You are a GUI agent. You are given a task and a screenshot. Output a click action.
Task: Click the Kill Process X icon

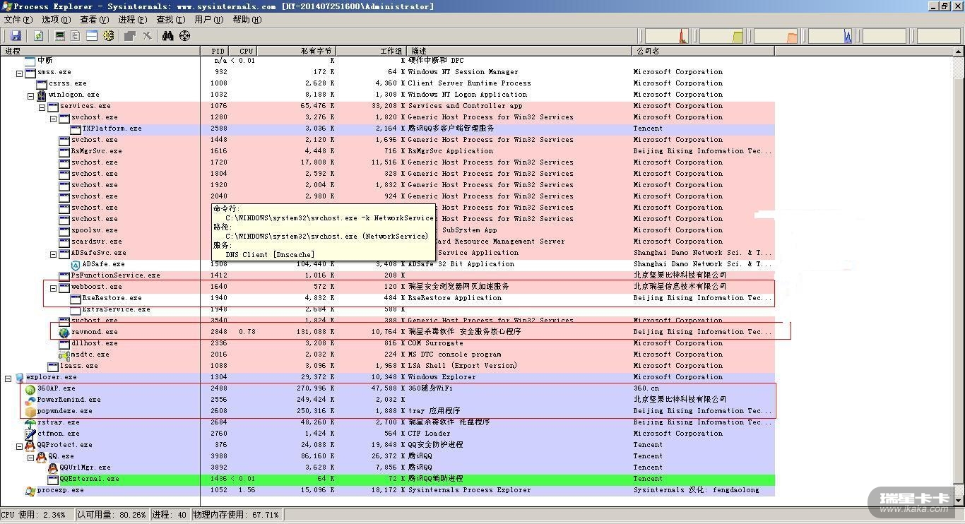pos(147,36)
